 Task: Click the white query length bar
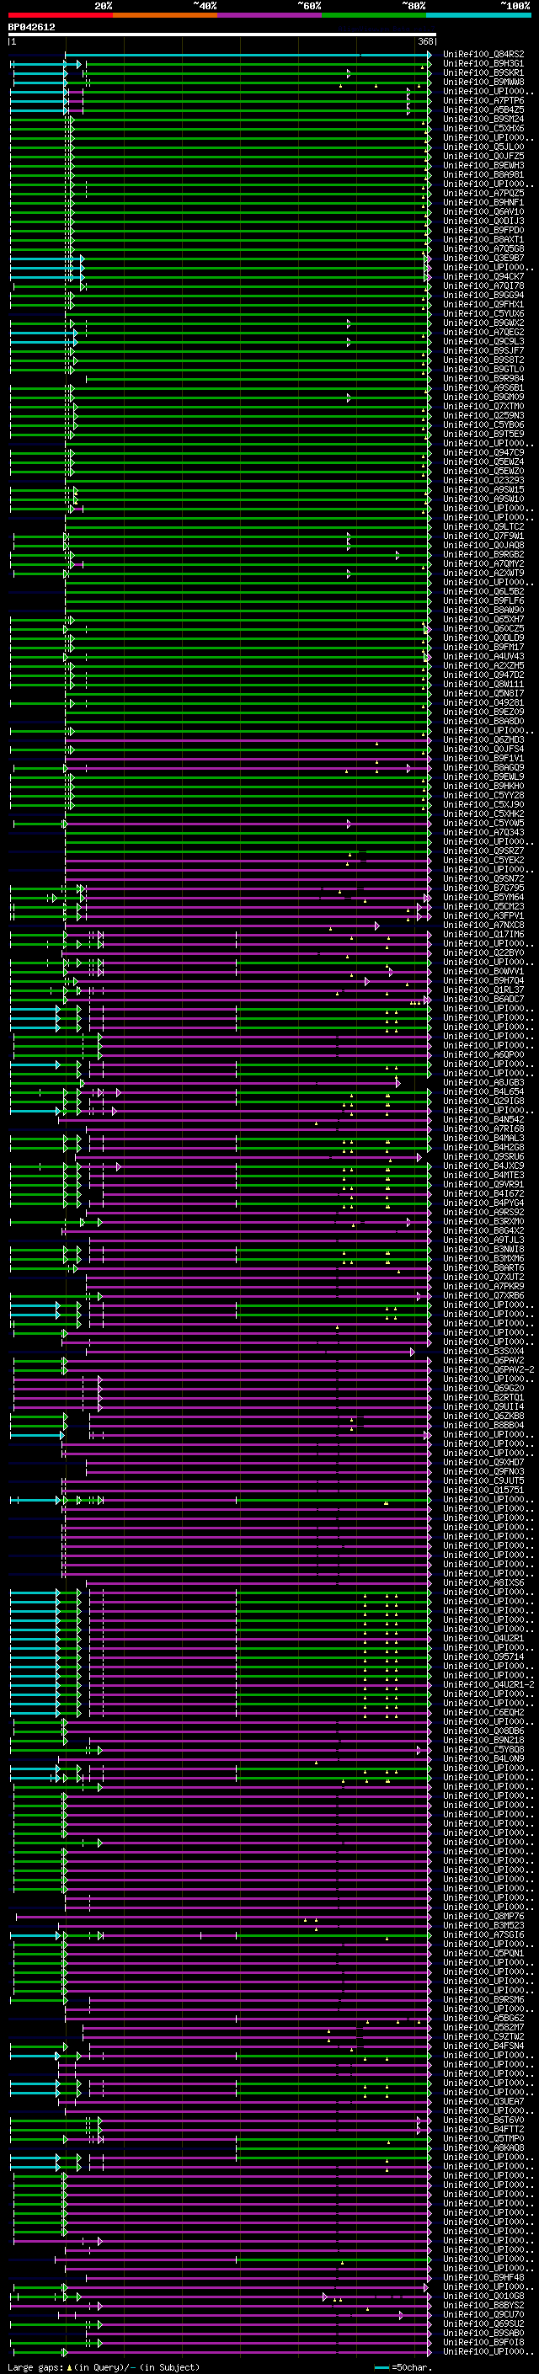[x=222, y=35]
